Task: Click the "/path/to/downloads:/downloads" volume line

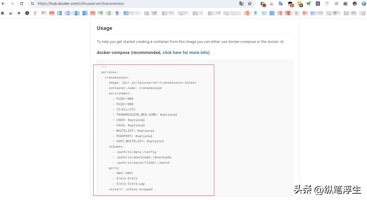Action: tap(142, 157)
